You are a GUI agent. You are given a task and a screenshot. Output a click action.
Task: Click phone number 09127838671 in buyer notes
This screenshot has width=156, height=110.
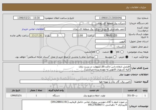pyautogui.click(x=96, y=105)
